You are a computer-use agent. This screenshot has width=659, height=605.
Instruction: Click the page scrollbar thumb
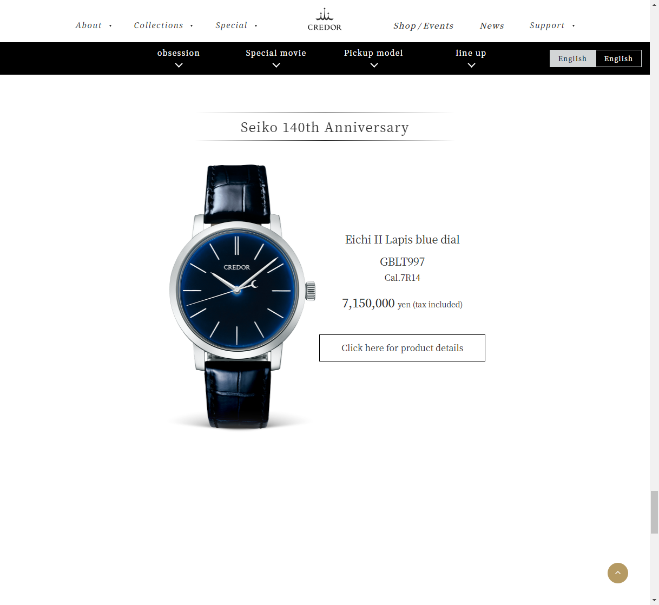pos(654,512)
